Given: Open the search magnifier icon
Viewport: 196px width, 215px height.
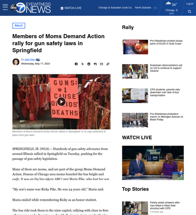Looking at the screenshot, I should pos(190,12).
